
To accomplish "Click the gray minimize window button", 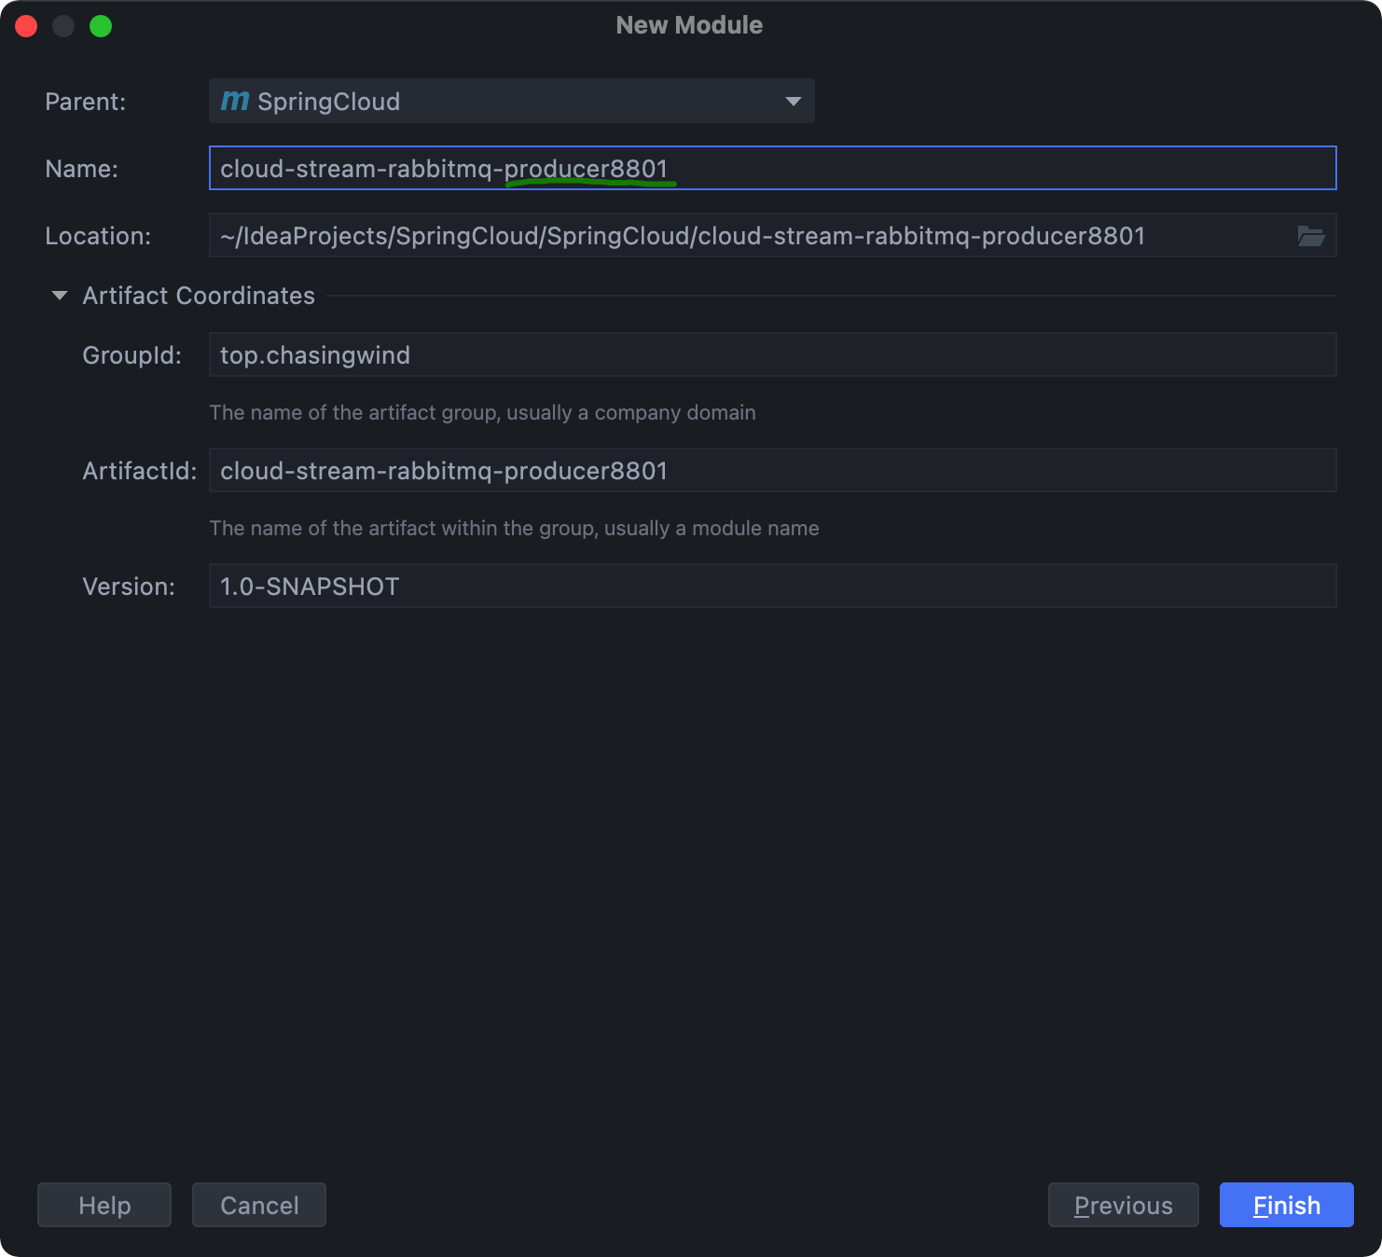I will [63, 26].
